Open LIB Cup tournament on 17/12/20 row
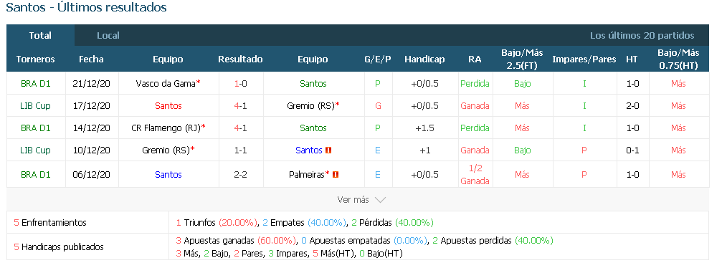 point(35,106)
